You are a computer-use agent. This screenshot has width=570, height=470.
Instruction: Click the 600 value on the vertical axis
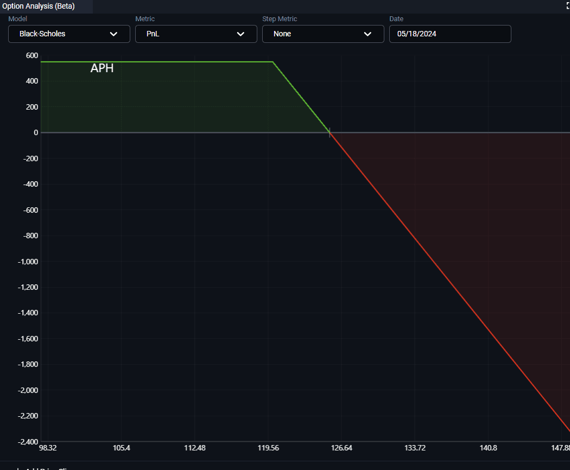click(x=32, y=55)
